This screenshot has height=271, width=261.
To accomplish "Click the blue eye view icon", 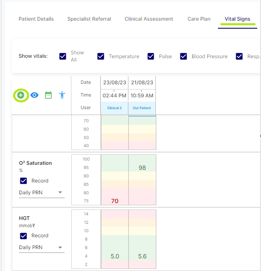I will click(x=35, y=95).
